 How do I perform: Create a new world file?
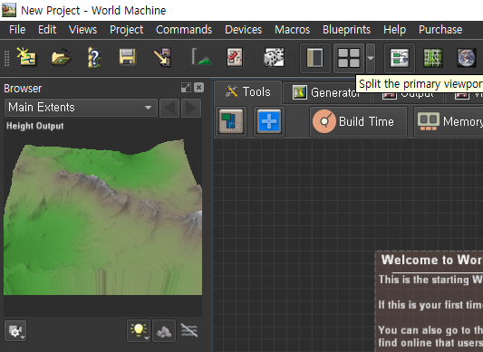point(26,57)
